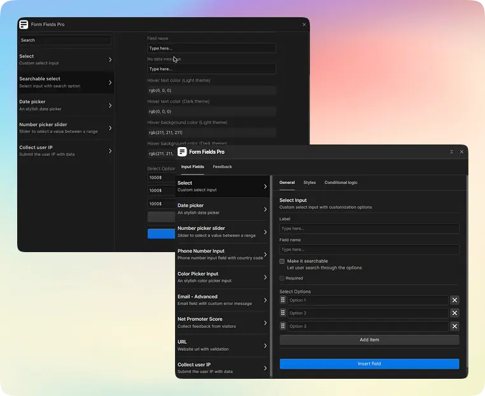Go to the Conditional logic tab
The height and width of the screenshot is (396, 485).
341,183
